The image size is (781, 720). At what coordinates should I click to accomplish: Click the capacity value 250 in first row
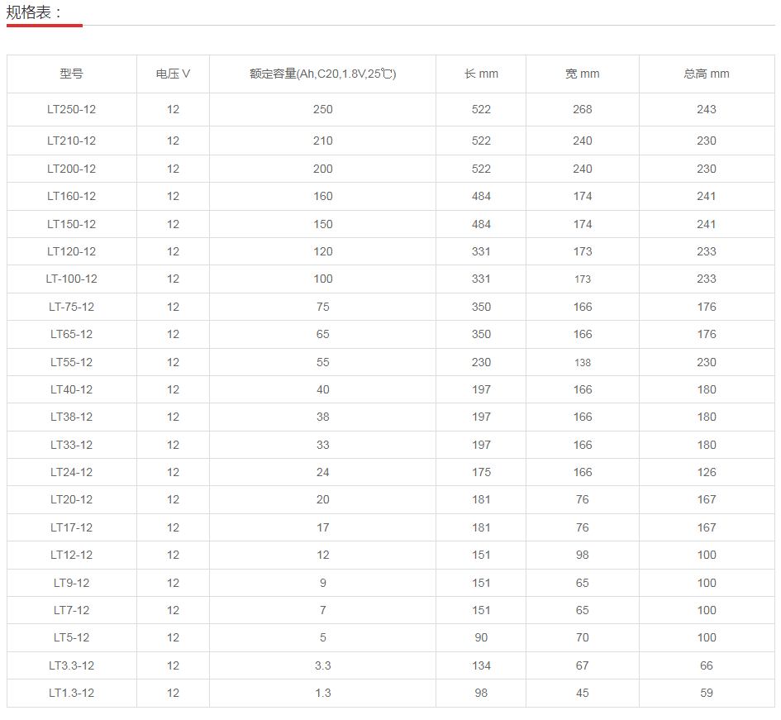tap(322, 109)
